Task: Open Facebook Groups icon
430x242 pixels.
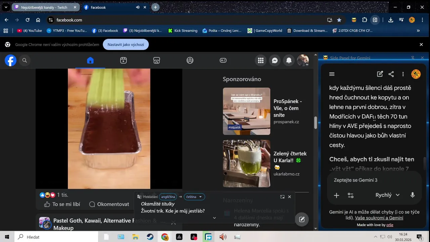Action: point(190,61)
